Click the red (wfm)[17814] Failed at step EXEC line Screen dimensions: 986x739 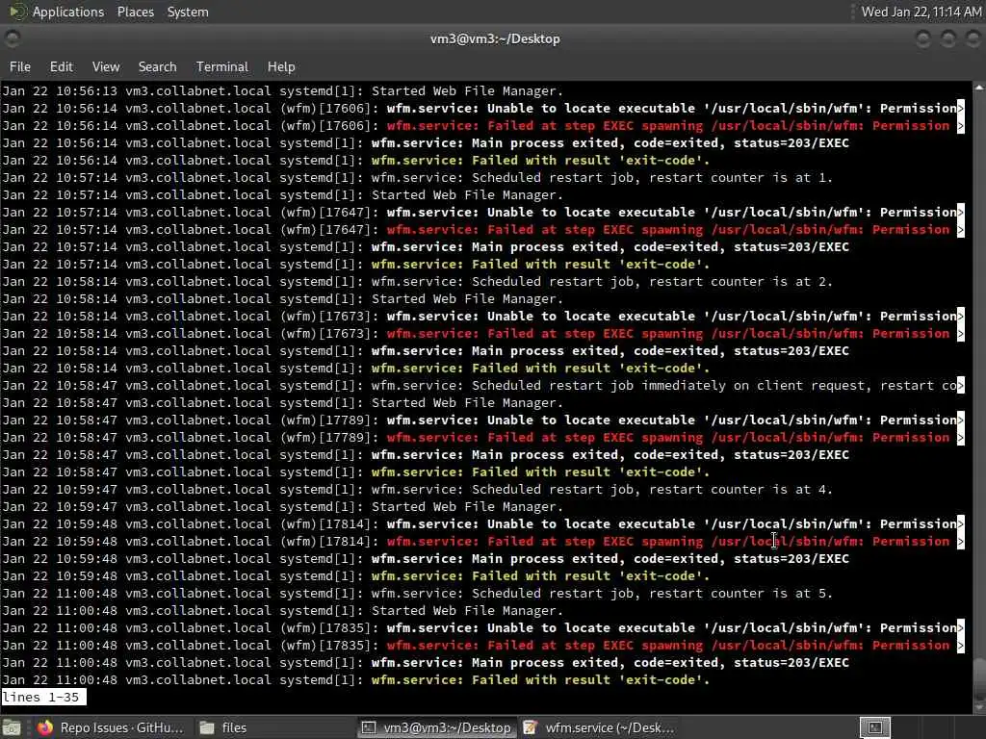(x=482, y=542)
